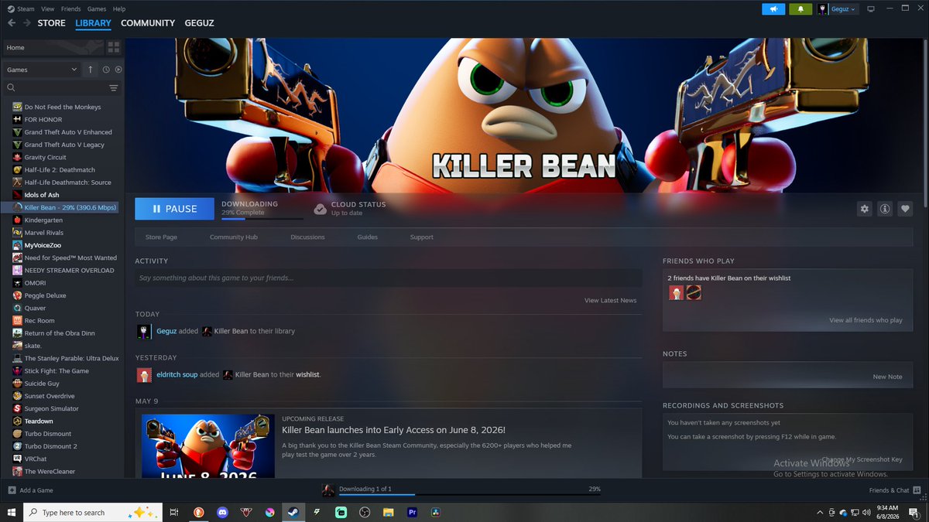Image resolution: width=929 pixels, height=522 pixels.
Task: Click the library search field
Action: [x=56, y=88]
